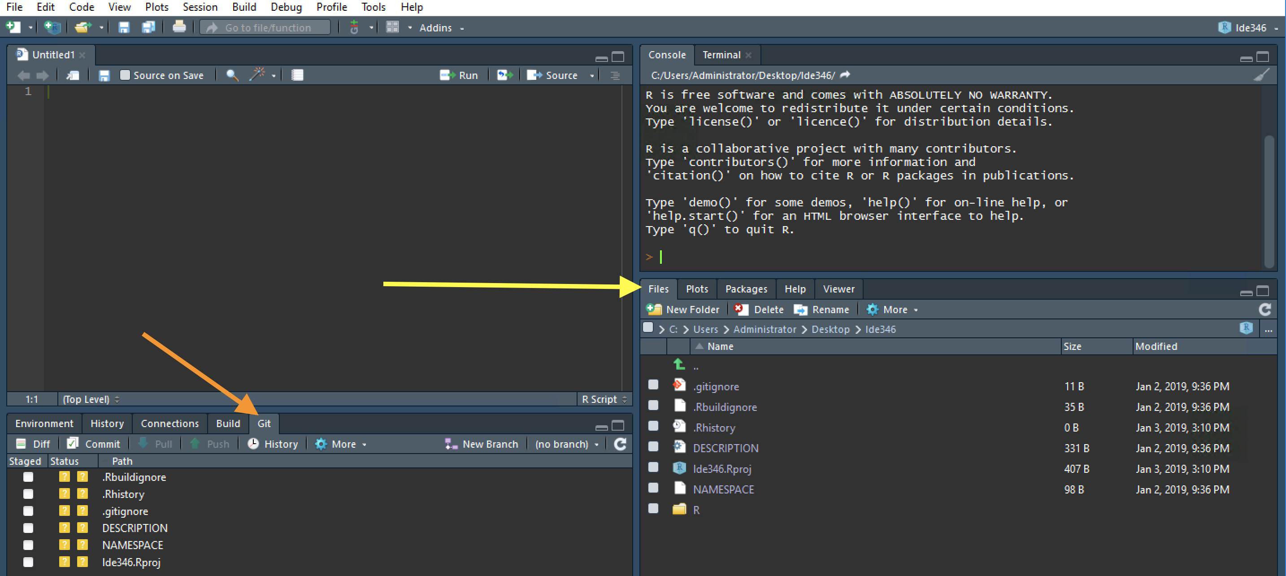The width and height of the screenshot is (1286, 576).
Task: Click the Open file folder icon
Action: pyautogui.click(x=83, y=27)
